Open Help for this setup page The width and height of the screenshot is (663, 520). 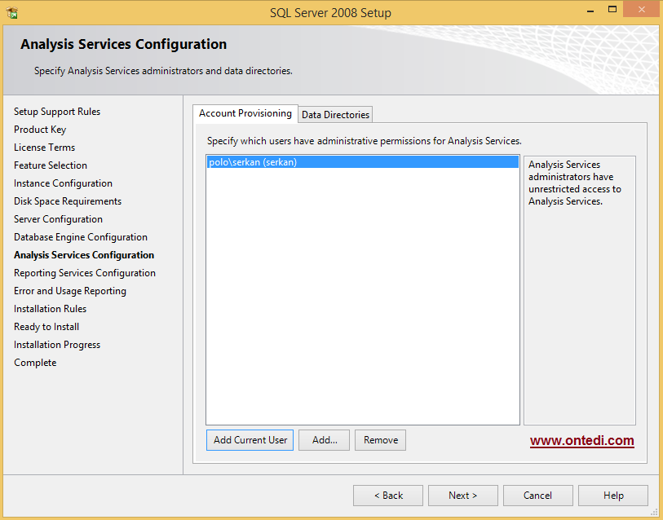pyautogui.click(x=613, y=496)
